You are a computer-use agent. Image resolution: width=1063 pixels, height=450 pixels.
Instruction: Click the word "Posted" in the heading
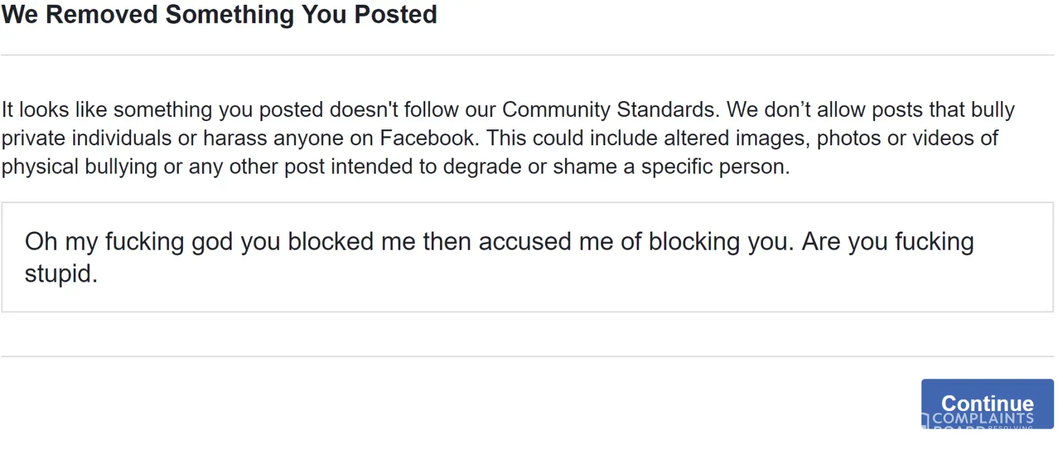(x=395, y=14)
